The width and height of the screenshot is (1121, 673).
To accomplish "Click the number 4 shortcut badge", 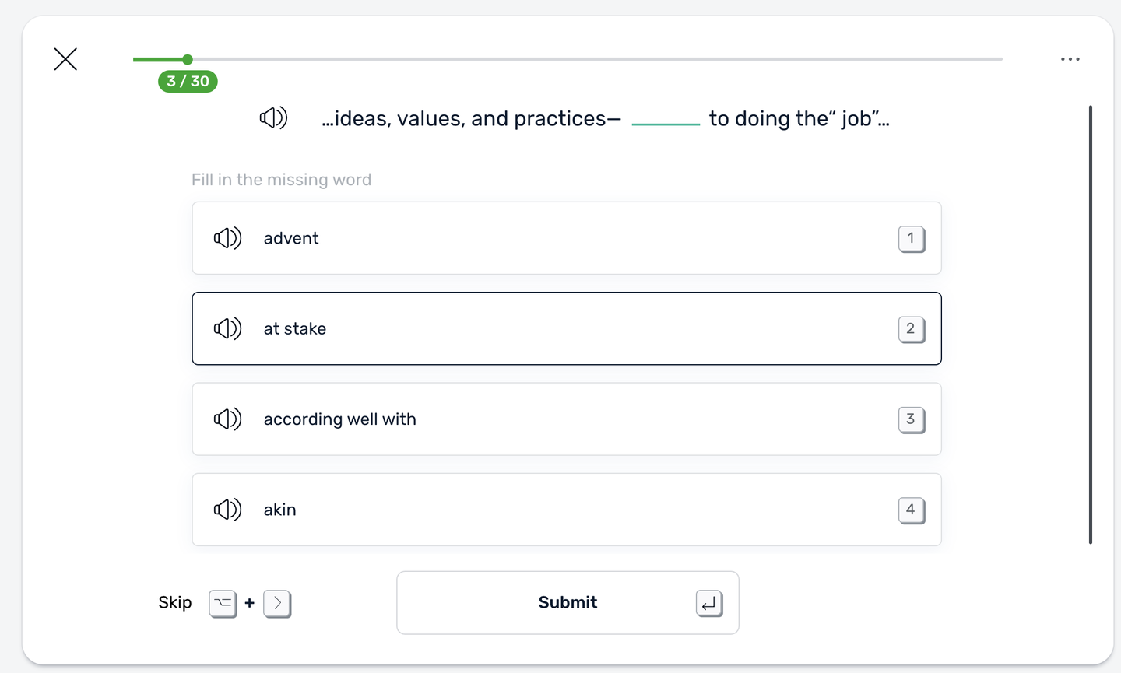I will (911, 510).
